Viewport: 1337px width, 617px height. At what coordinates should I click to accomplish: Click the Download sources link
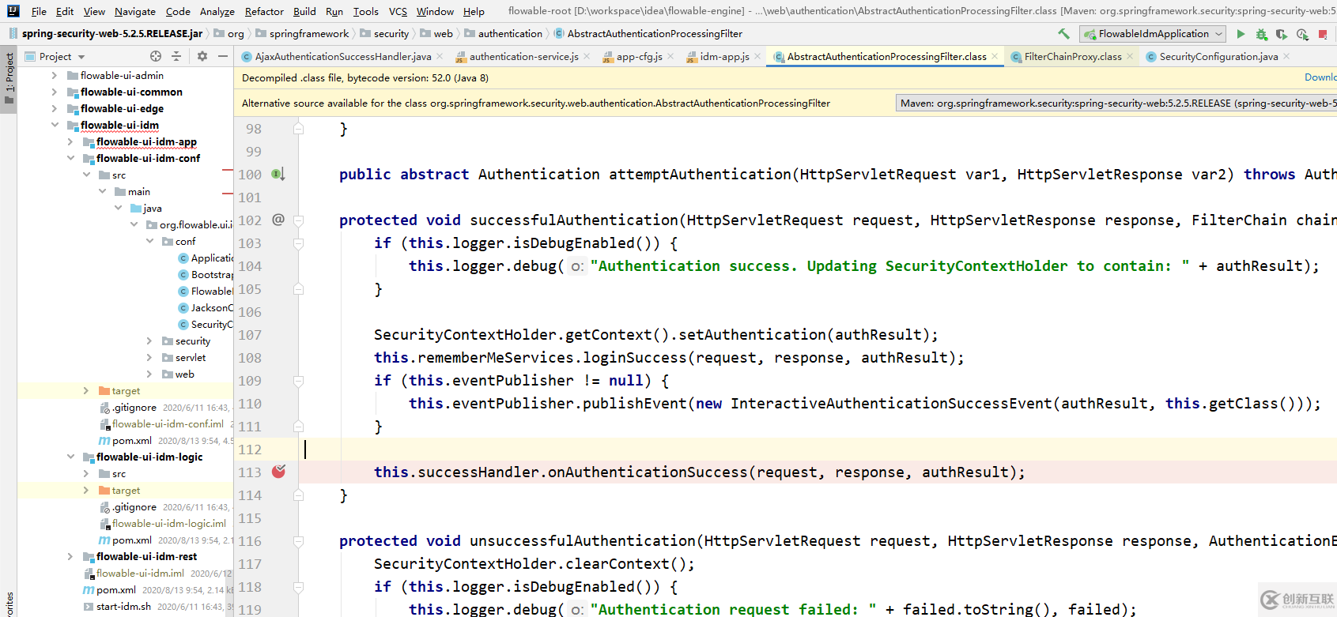1320,77
